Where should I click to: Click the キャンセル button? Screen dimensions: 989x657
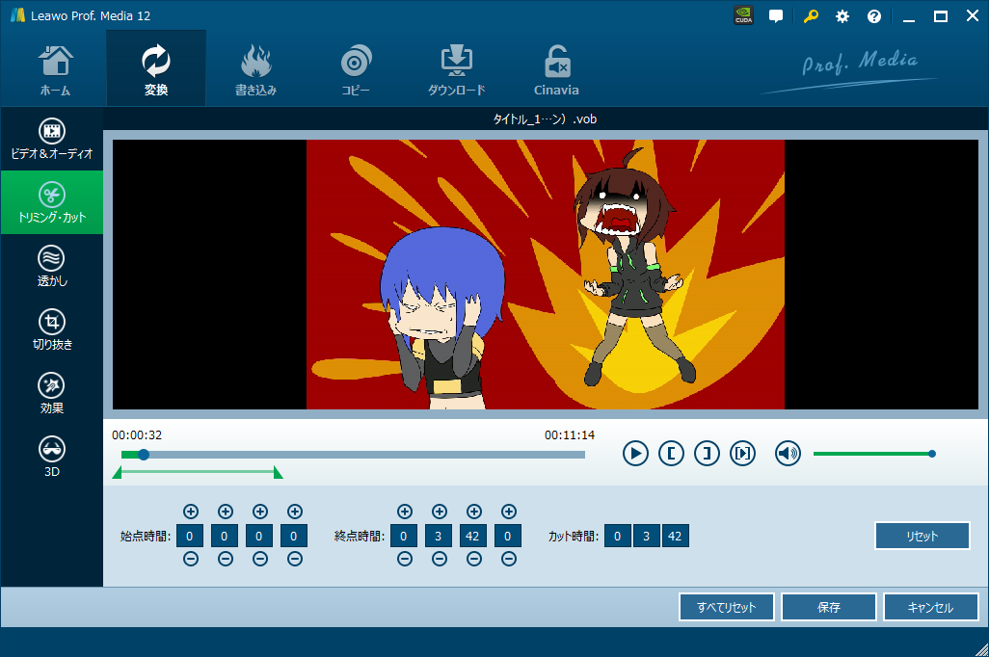click(930, 608)
